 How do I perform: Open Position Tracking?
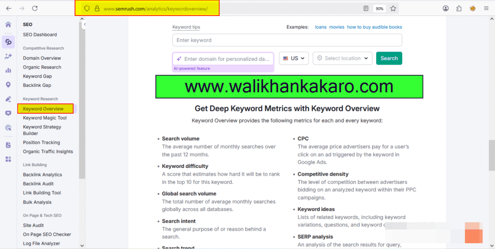click(42, 142)
